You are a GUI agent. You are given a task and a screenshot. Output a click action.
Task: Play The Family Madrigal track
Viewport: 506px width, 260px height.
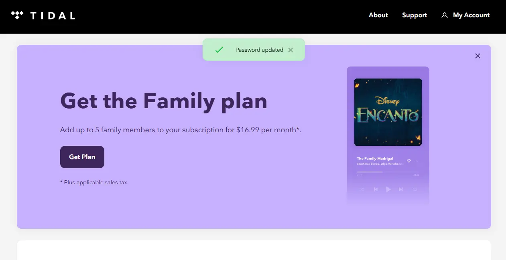click(x=388, y=189)
